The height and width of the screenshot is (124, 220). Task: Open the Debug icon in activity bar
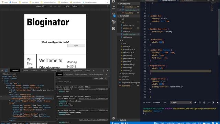click(x=114, y=21)
